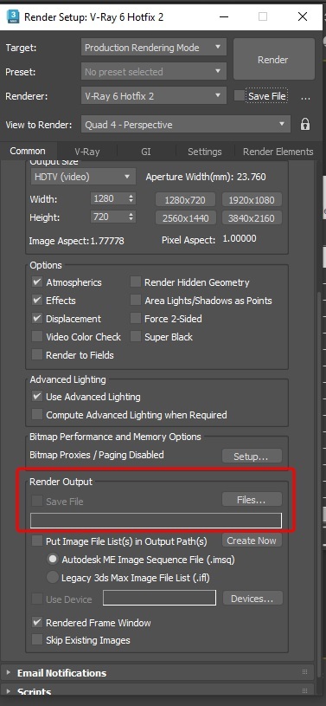Toggle the Atmospherics checkbox
Image resolution: width=326 pixels, height=706 pixels.
(x=37, y=282)
